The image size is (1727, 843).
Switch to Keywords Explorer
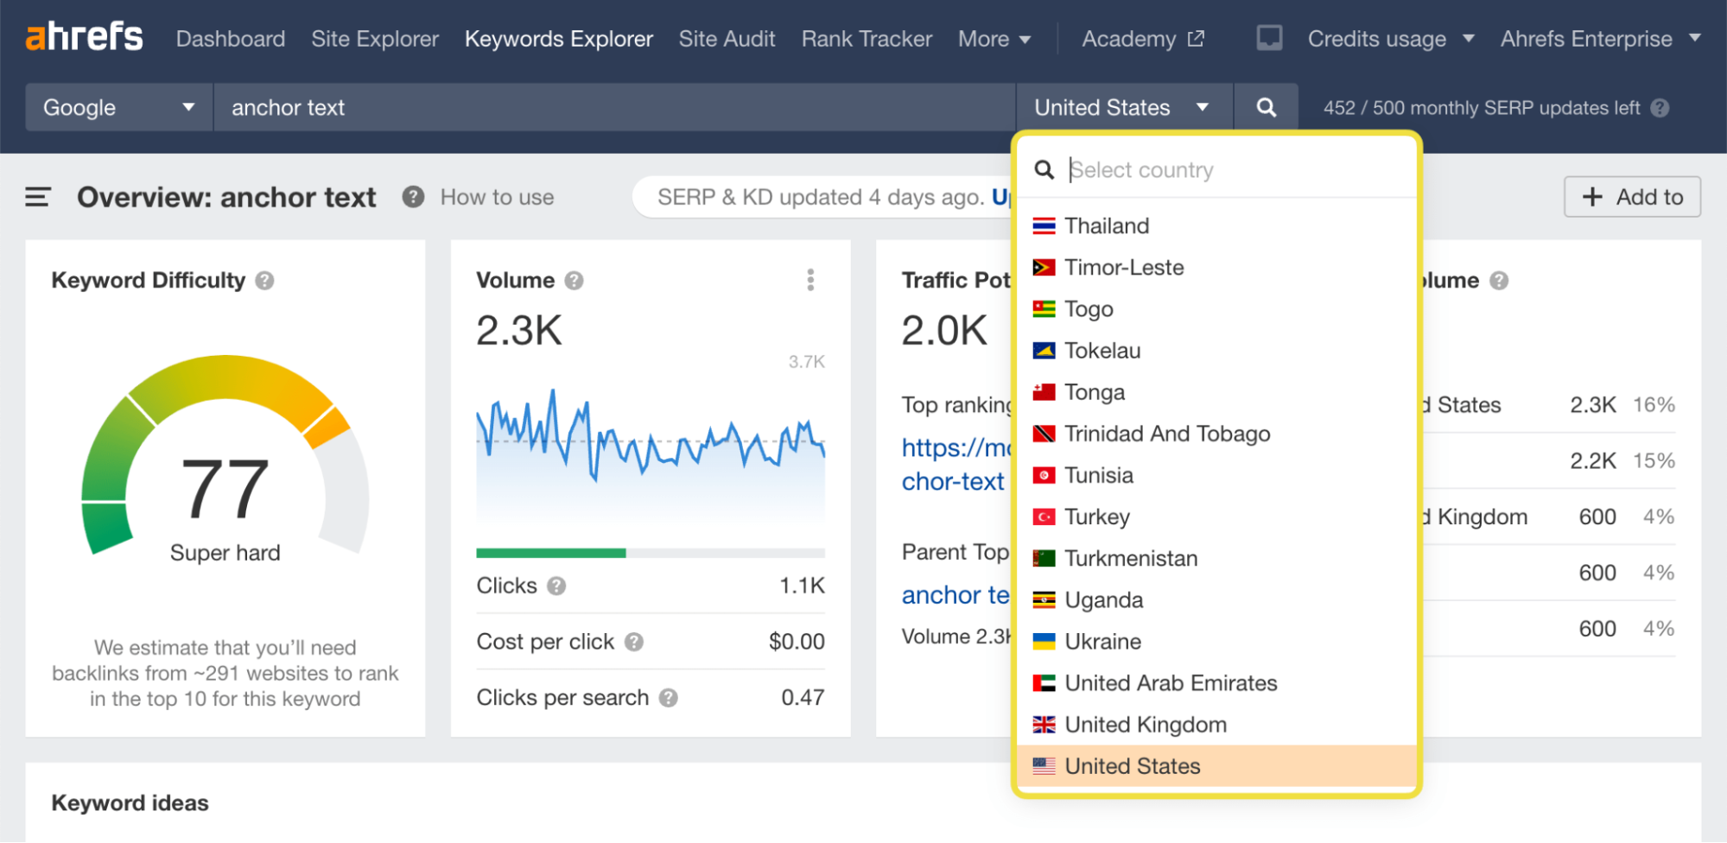tap(558, 38)
